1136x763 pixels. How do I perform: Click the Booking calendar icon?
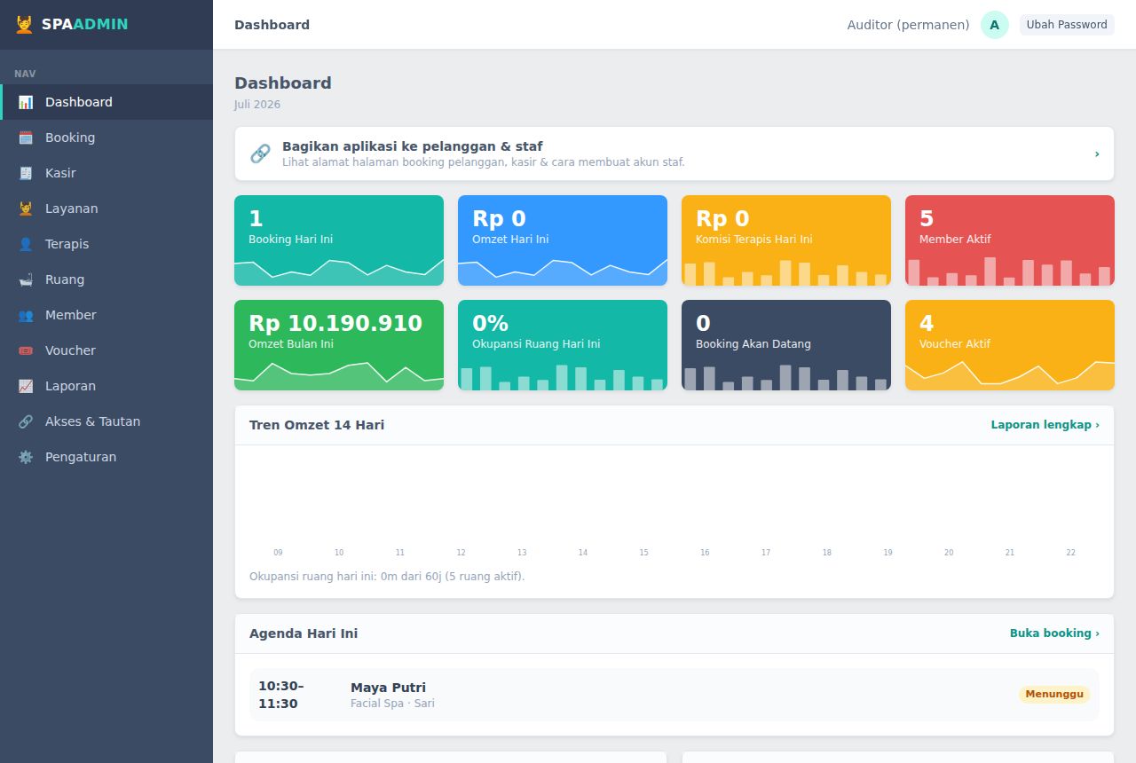(x=26, y=138)
